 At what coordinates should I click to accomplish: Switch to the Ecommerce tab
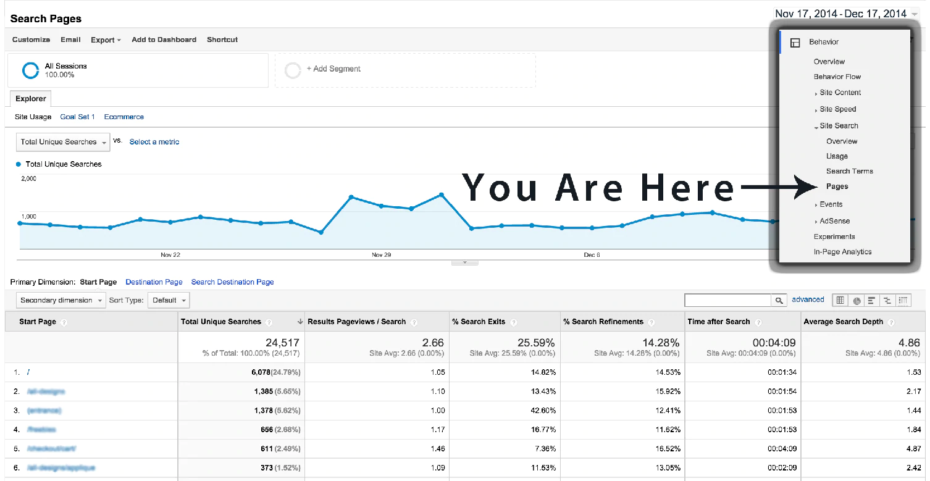[x=124, y=116]
